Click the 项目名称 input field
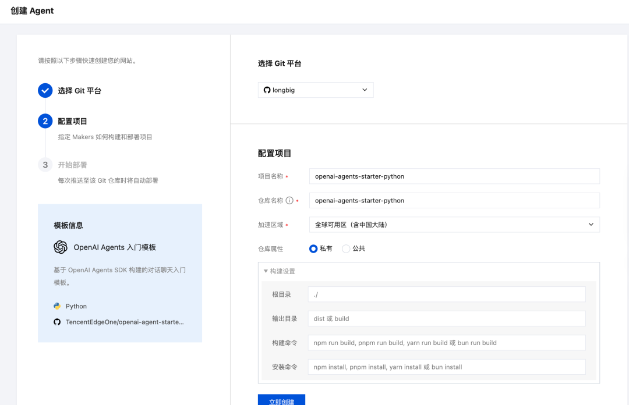Screen dimensions: 629x405 (x=454, y=176)
